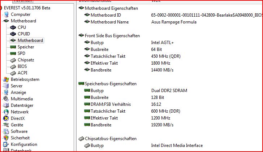Click the Speicherbus-Eigenschaften memory icon
The image size is (263, 152).
(81, 83)
